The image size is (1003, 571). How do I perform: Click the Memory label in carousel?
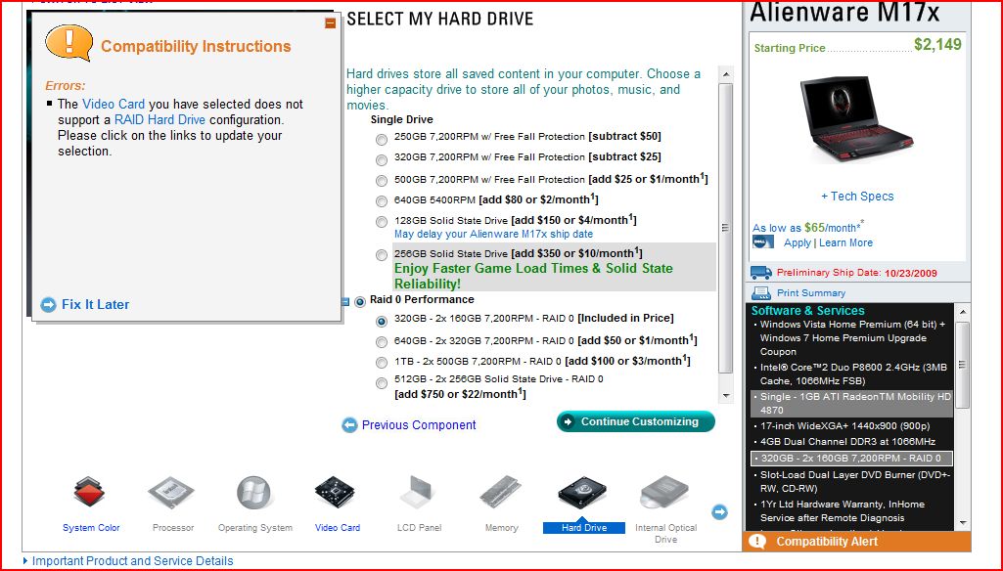click(501, 528)
